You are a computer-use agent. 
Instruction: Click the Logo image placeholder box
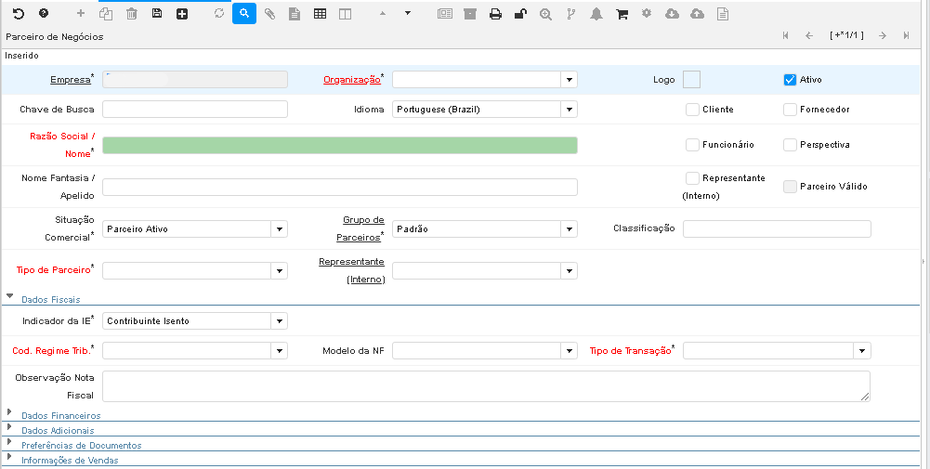pos(691,80)
